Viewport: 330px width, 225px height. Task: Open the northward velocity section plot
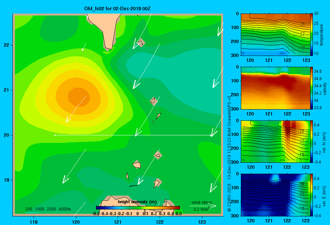(x=275, y=141)
